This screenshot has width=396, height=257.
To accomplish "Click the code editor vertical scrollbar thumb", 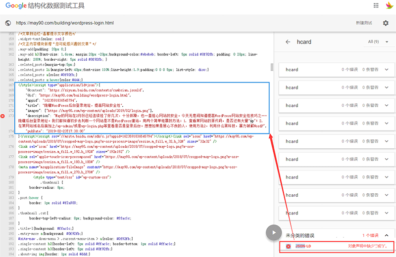I will tap(272, 67).
